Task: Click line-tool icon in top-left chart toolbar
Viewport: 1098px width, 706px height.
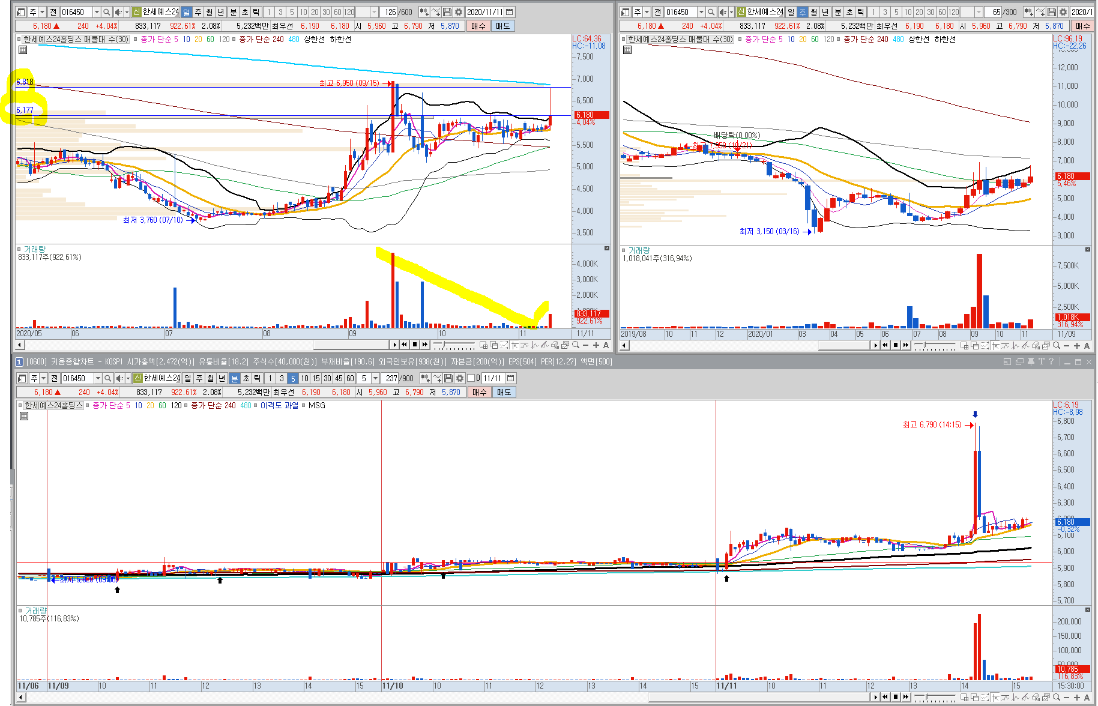Action: [436, 12]
